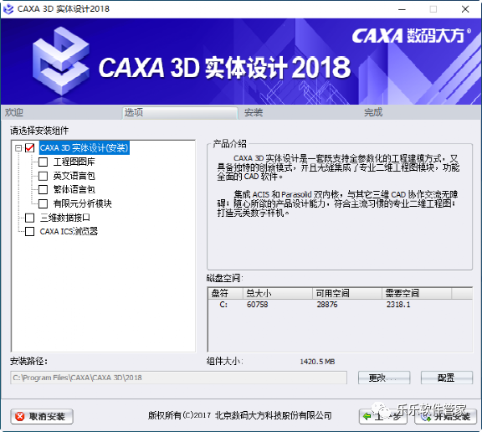Click the copyright text 版权所有 (C)2017
Viewport: 482px width, 432px height.
pos(179,416)
